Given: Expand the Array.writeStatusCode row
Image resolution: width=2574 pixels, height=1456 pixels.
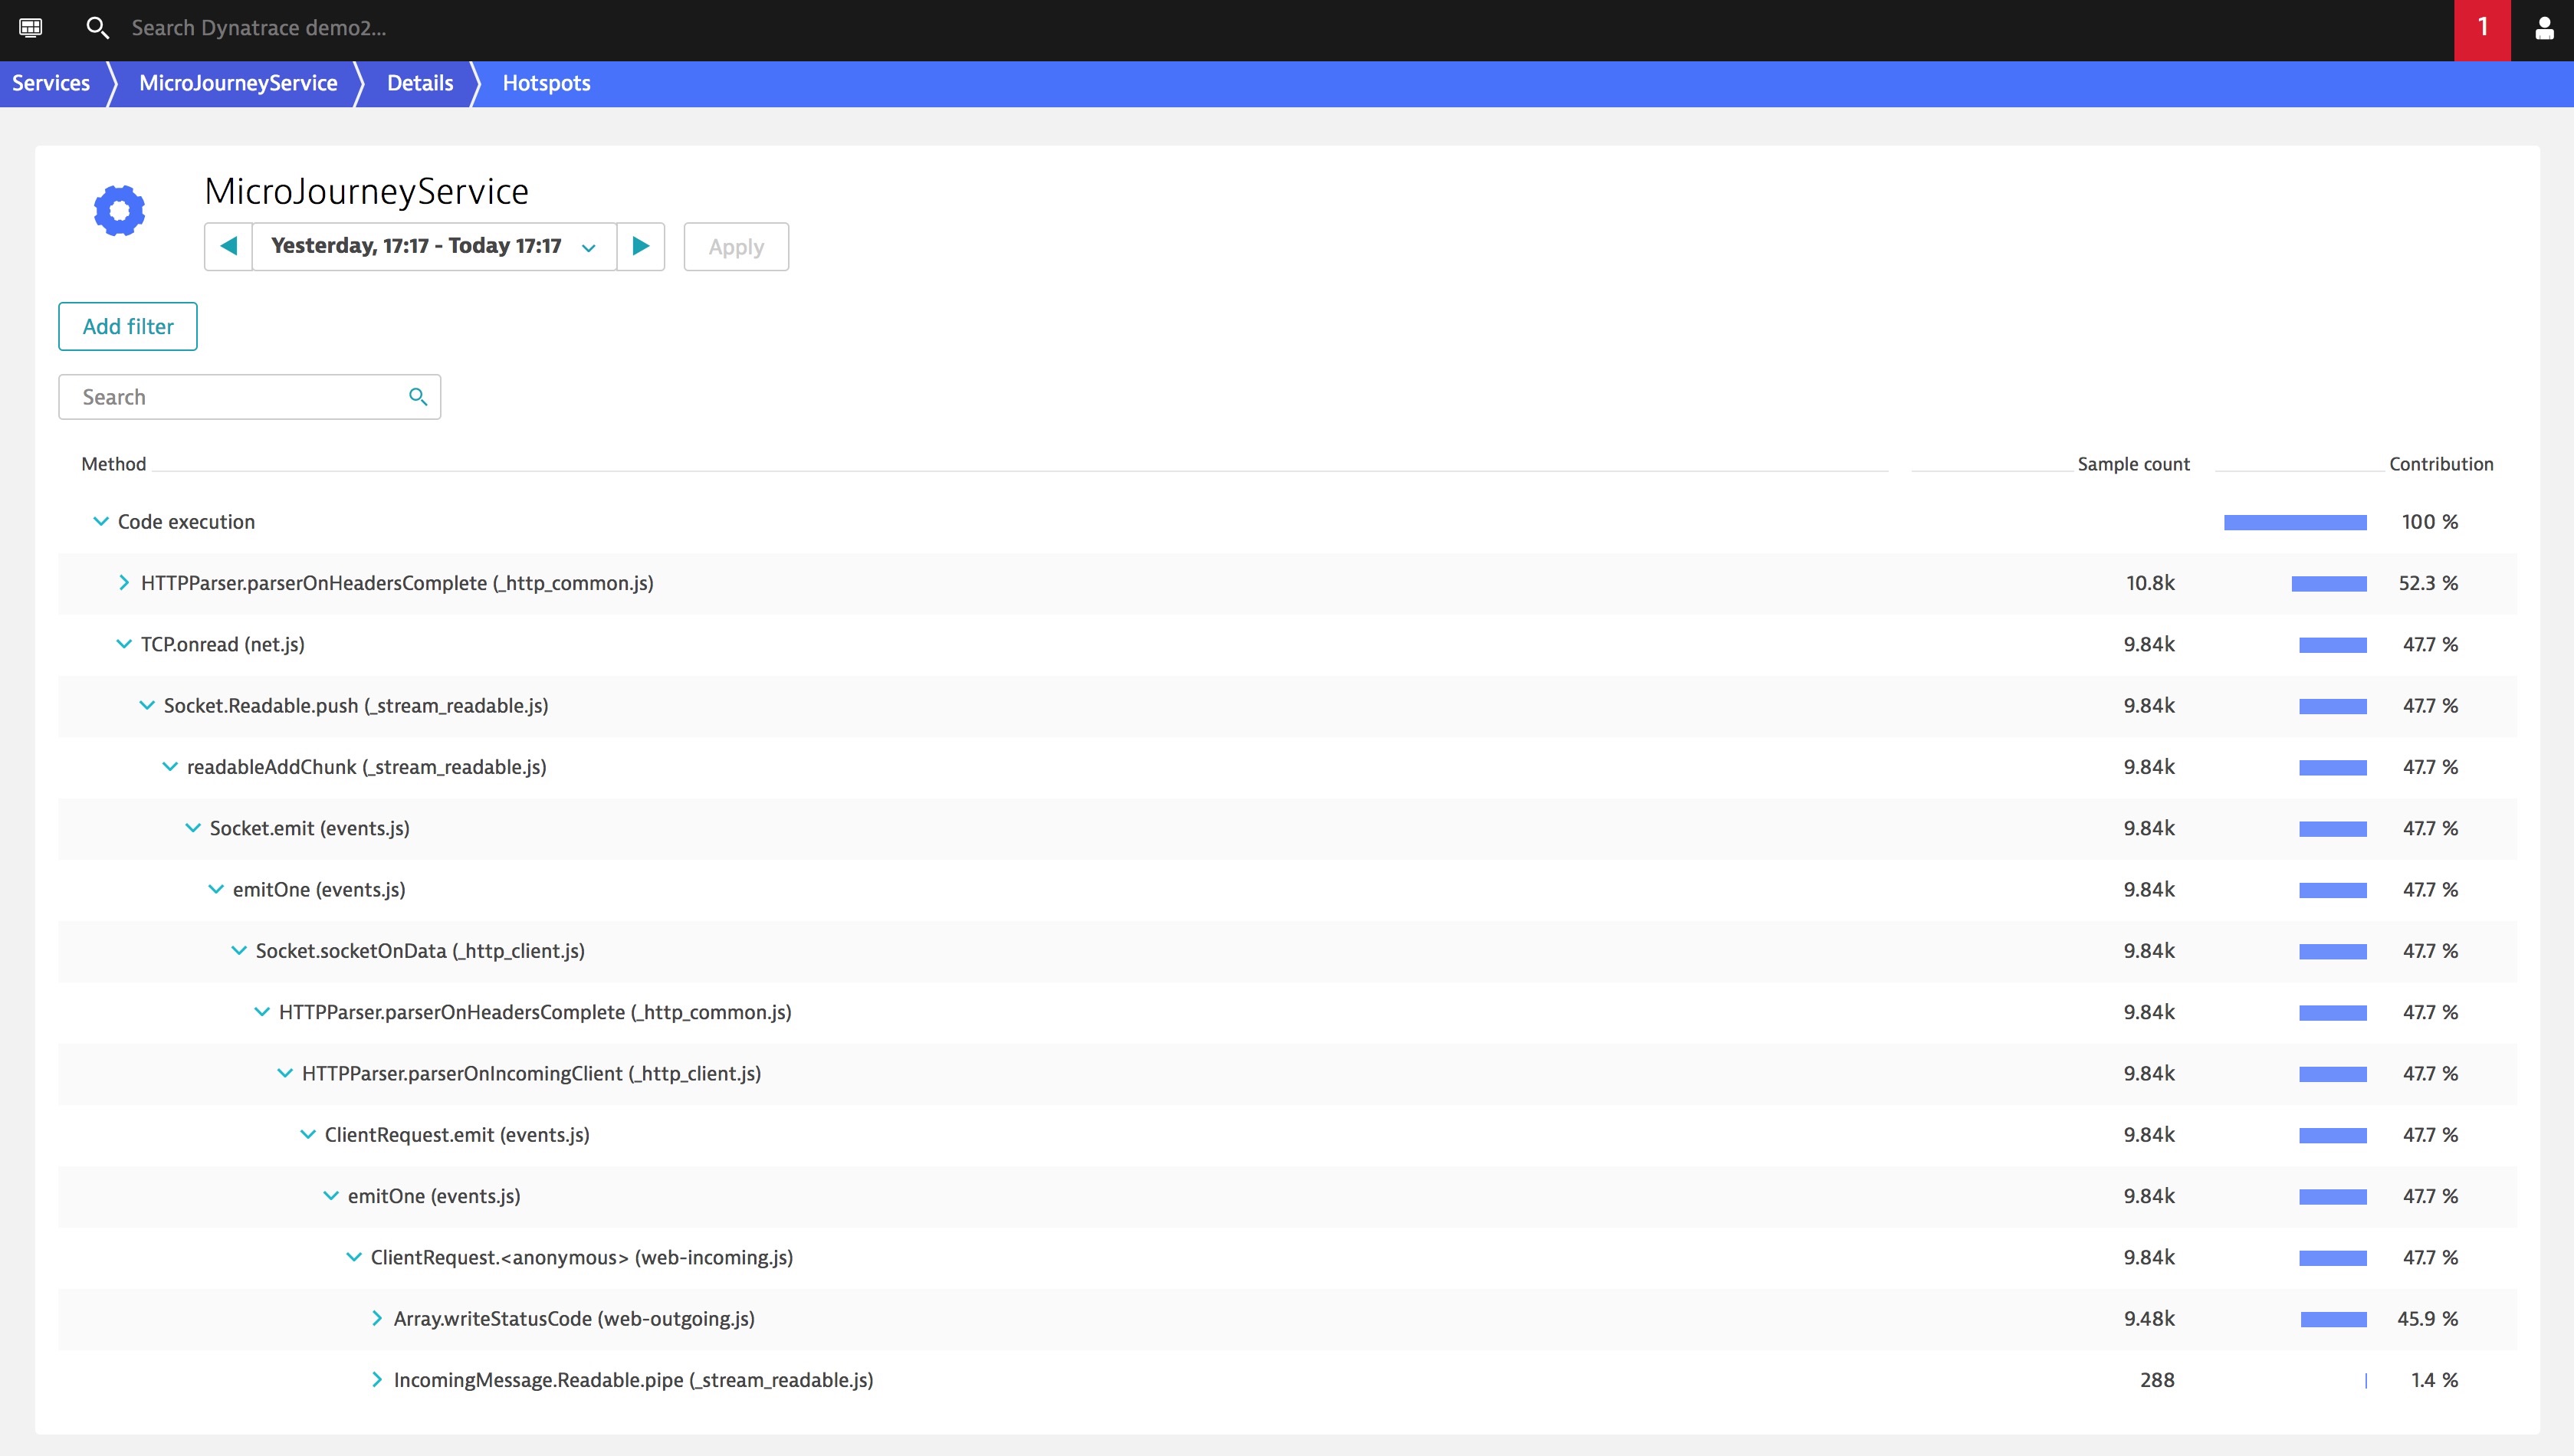Looking at the screenshot, I should [x=377, y=1318].
